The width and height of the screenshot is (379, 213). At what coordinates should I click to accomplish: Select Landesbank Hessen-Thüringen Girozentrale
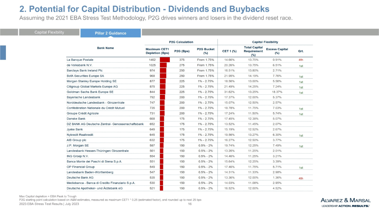[x=98, y=151]
